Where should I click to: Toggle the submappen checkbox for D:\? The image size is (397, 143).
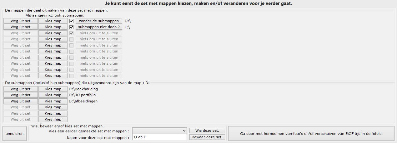(72, 21)
